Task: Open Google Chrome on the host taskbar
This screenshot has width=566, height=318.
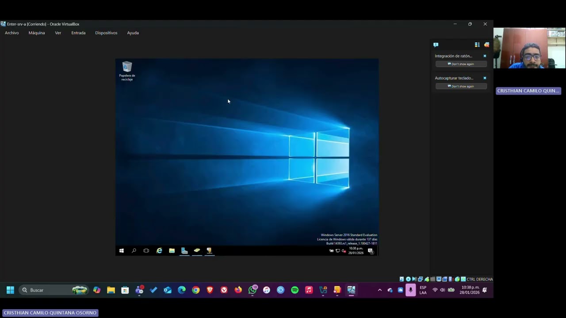Action: (196, 290)
